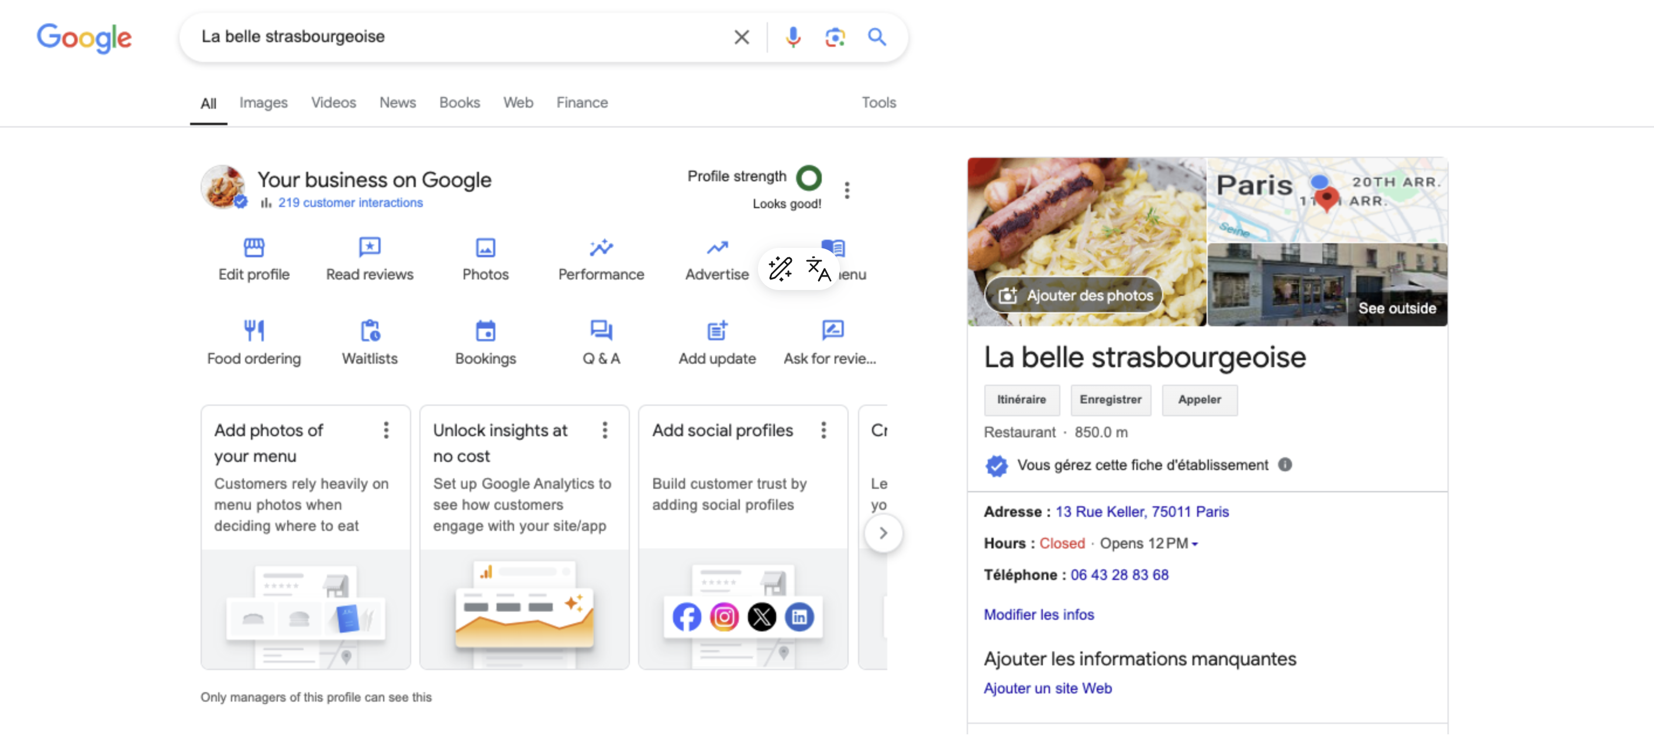
Task: Search by voice microphone icon
Action: (793, 37)
